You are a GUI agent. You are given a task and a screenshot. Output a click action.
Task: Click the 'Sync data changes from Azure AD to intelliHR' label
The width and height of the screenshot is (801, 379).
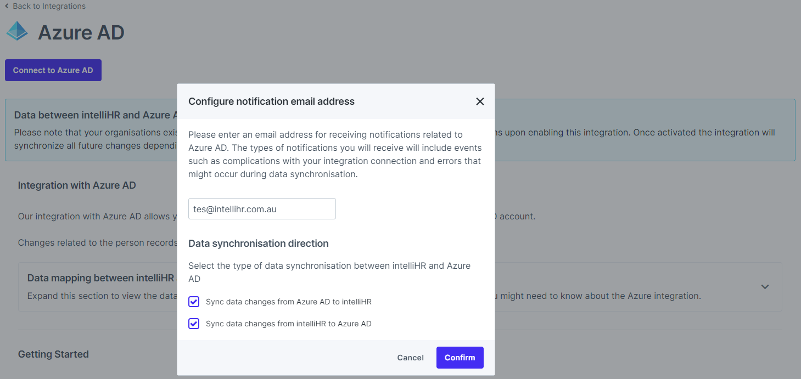(288, 302)
